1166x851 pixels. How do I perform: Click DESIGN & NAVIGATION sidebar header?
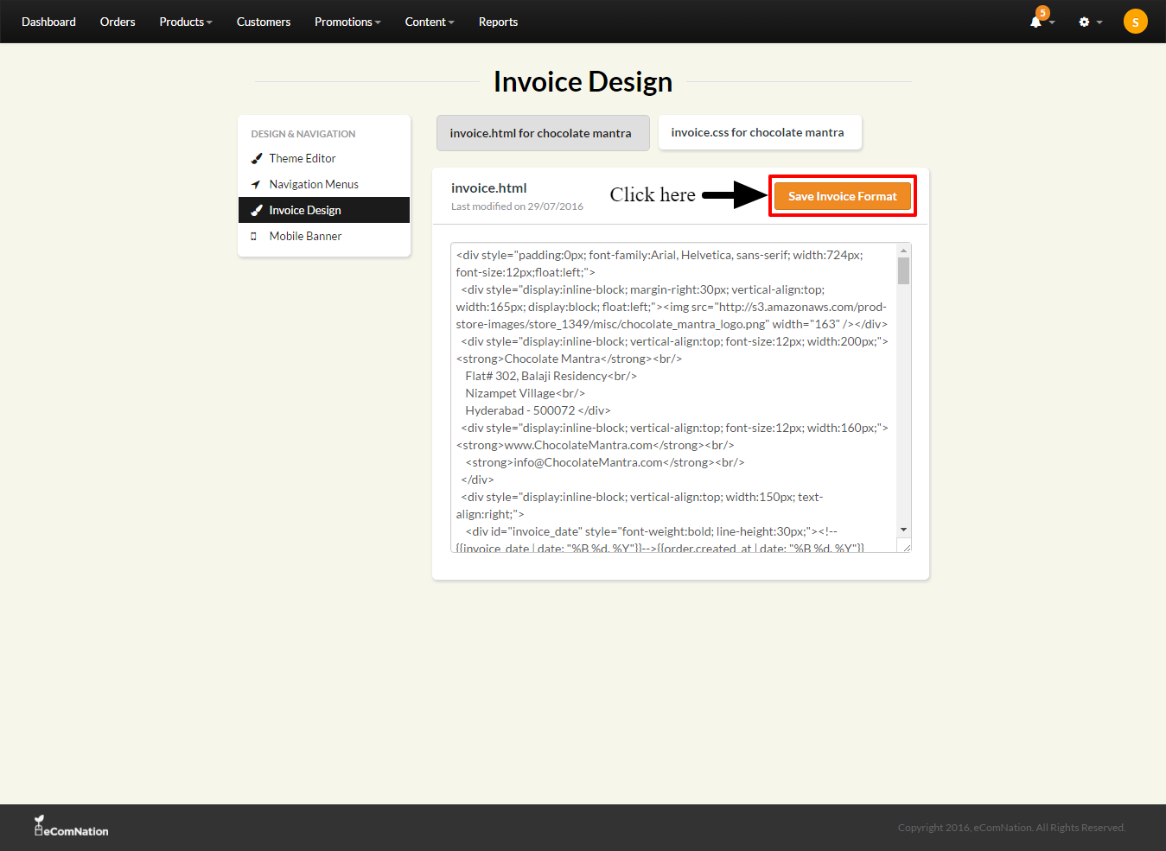303,134
